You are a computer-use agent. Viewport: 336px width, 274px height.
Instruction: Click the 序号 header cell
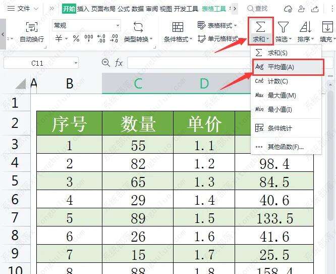click(x=70, y=123)
